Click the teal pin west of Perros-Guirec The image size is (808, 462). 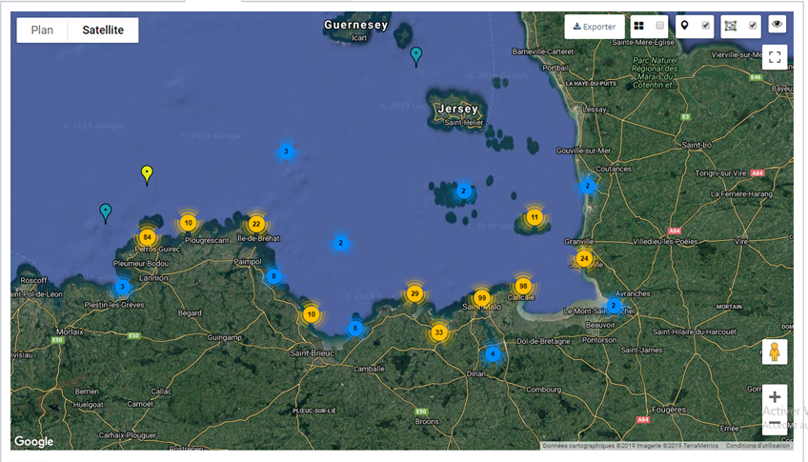tap(106, 211)
